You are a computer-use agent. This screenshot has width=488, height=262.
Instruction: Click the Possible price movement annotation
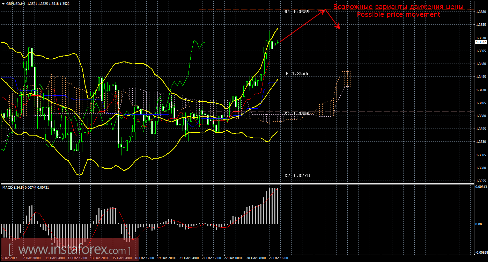pos(398,14)
